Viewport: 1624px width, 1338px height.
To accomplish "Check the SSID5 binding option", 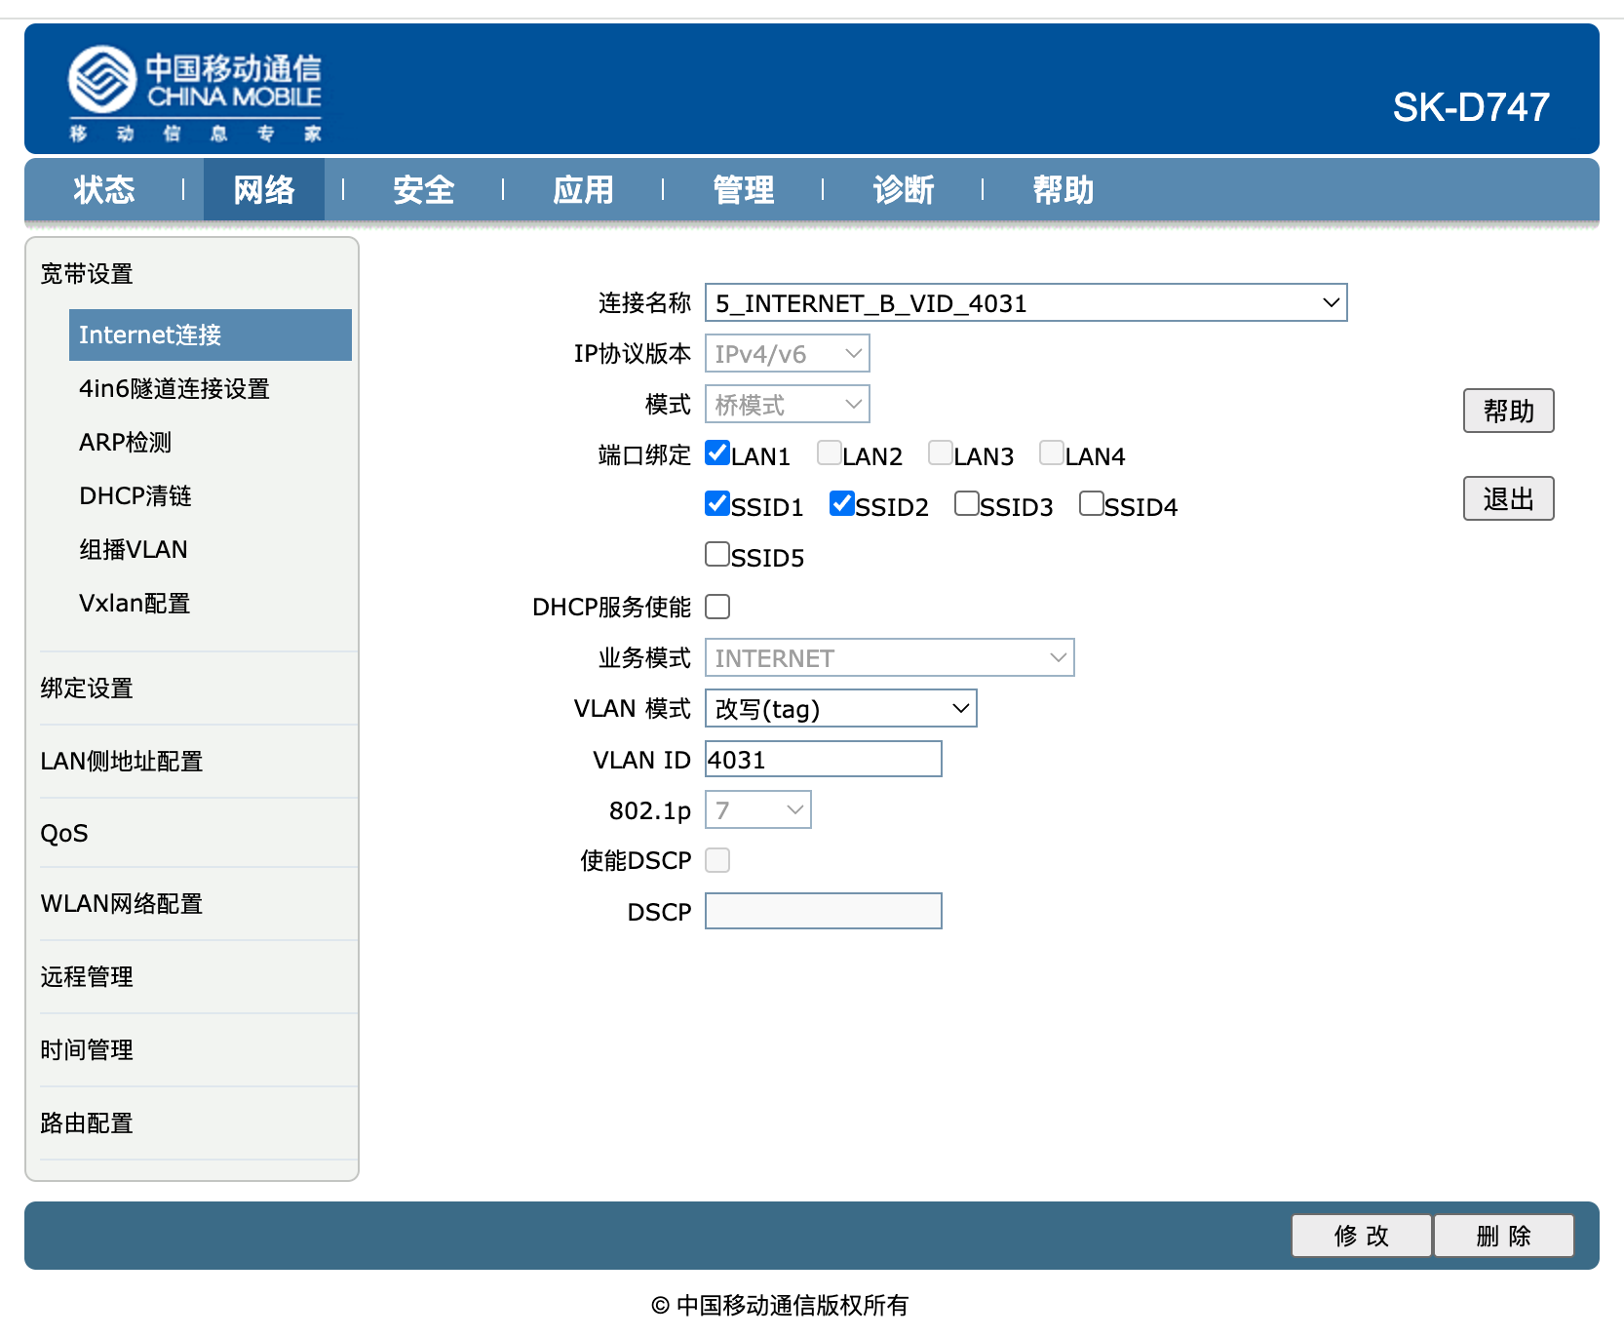I will (716, 554).
